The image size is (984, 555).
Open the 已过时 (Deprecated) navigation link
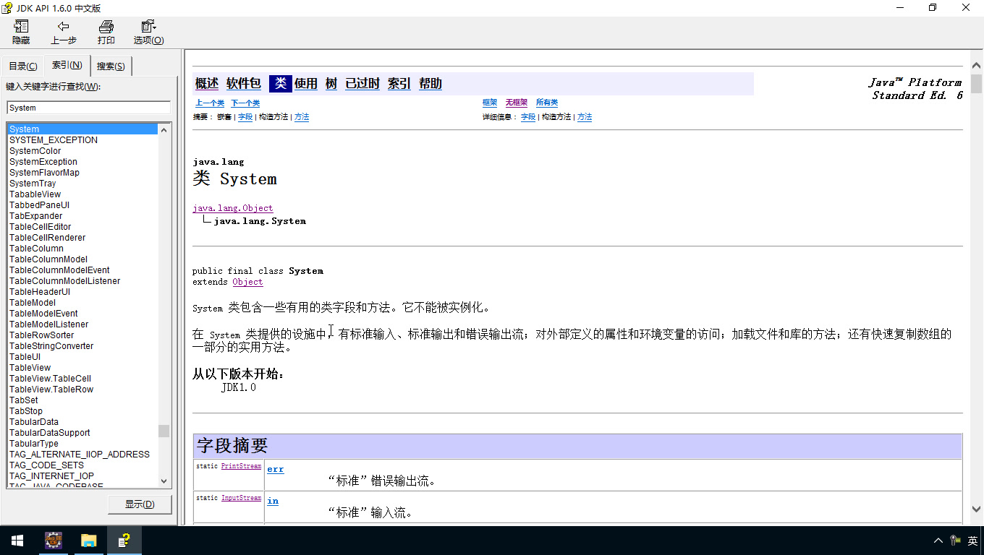coord(362,84)
